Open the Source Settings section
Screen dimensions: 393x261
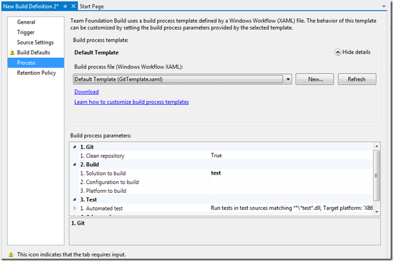[x=35, y=42]
